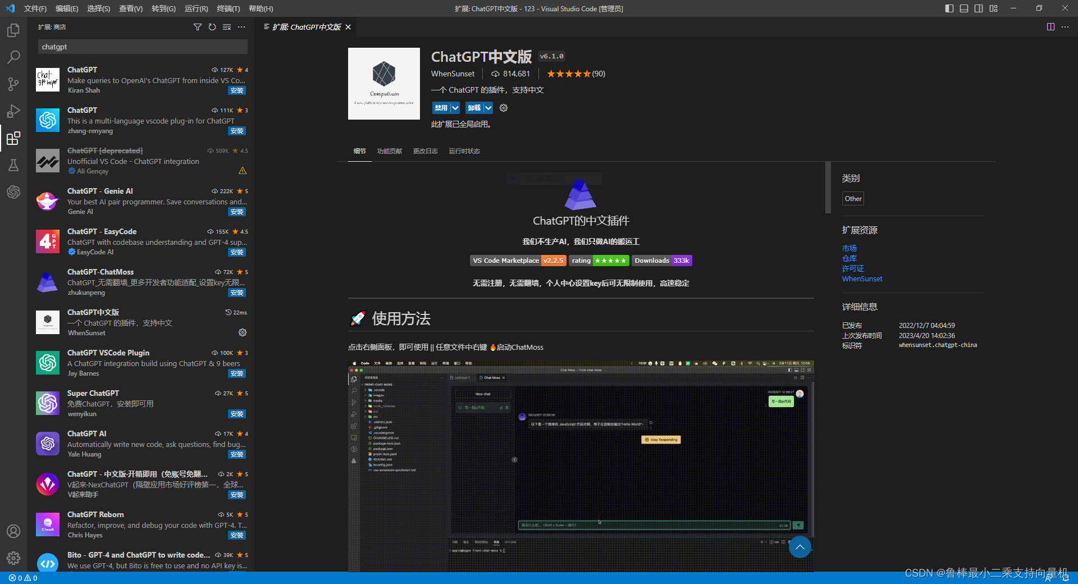Open Run and Debug view
The image size is (1078, 584).
click(13, 111)
